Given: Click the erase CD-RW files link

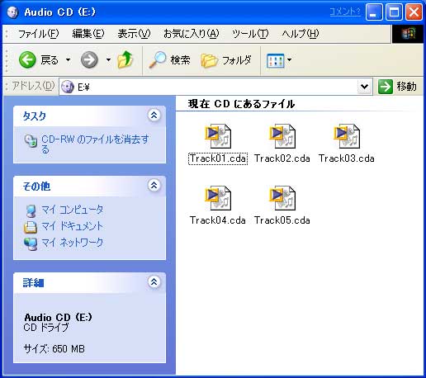Looking at the screenshot, I should (x=95, y=144).
